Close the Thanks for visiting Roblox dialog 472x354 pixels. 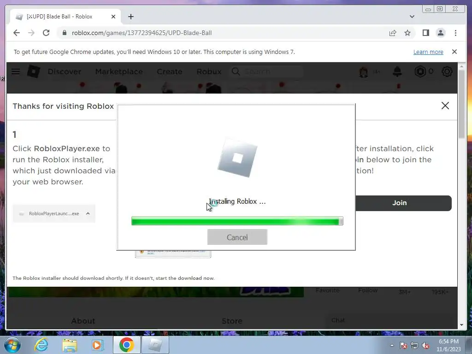click(x=445, y=106)
